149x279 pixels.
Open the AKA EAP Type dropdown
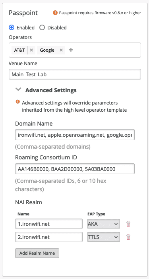(x=103, y=224)
